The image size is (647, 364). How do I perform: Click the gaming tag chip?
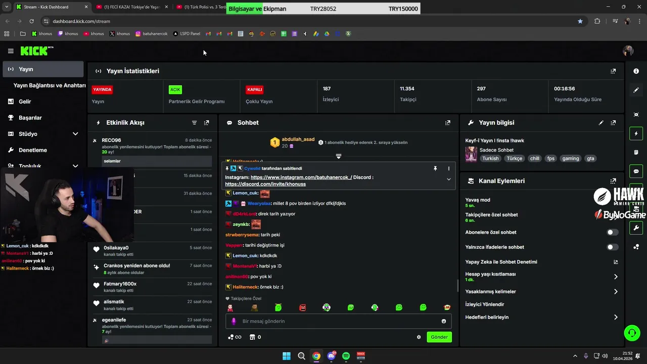coord(571,159)
